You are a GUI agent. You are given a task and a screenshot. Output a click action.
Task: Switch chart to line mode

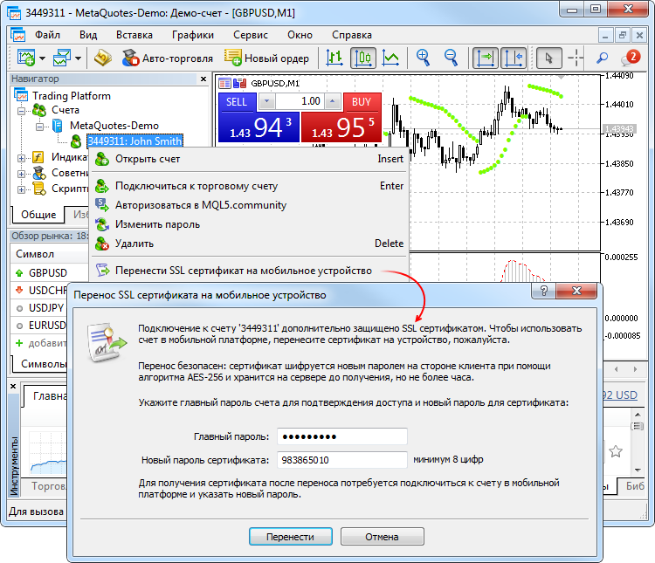tap(390, 58)
